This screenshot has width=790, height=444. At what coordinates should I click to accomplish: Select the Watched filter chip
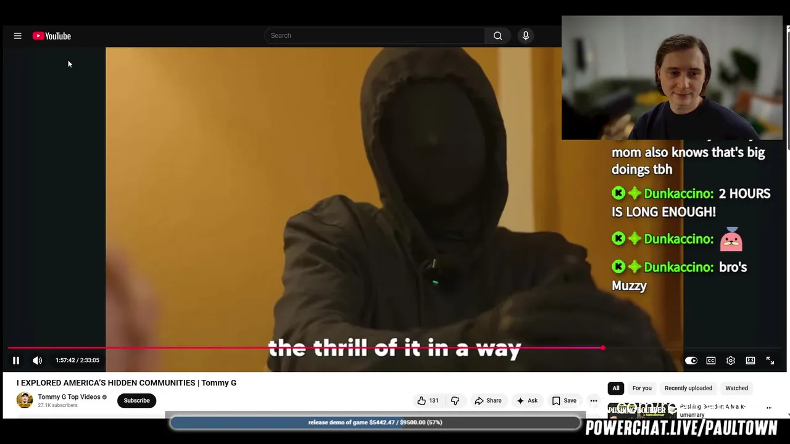(x=736, y=388)
